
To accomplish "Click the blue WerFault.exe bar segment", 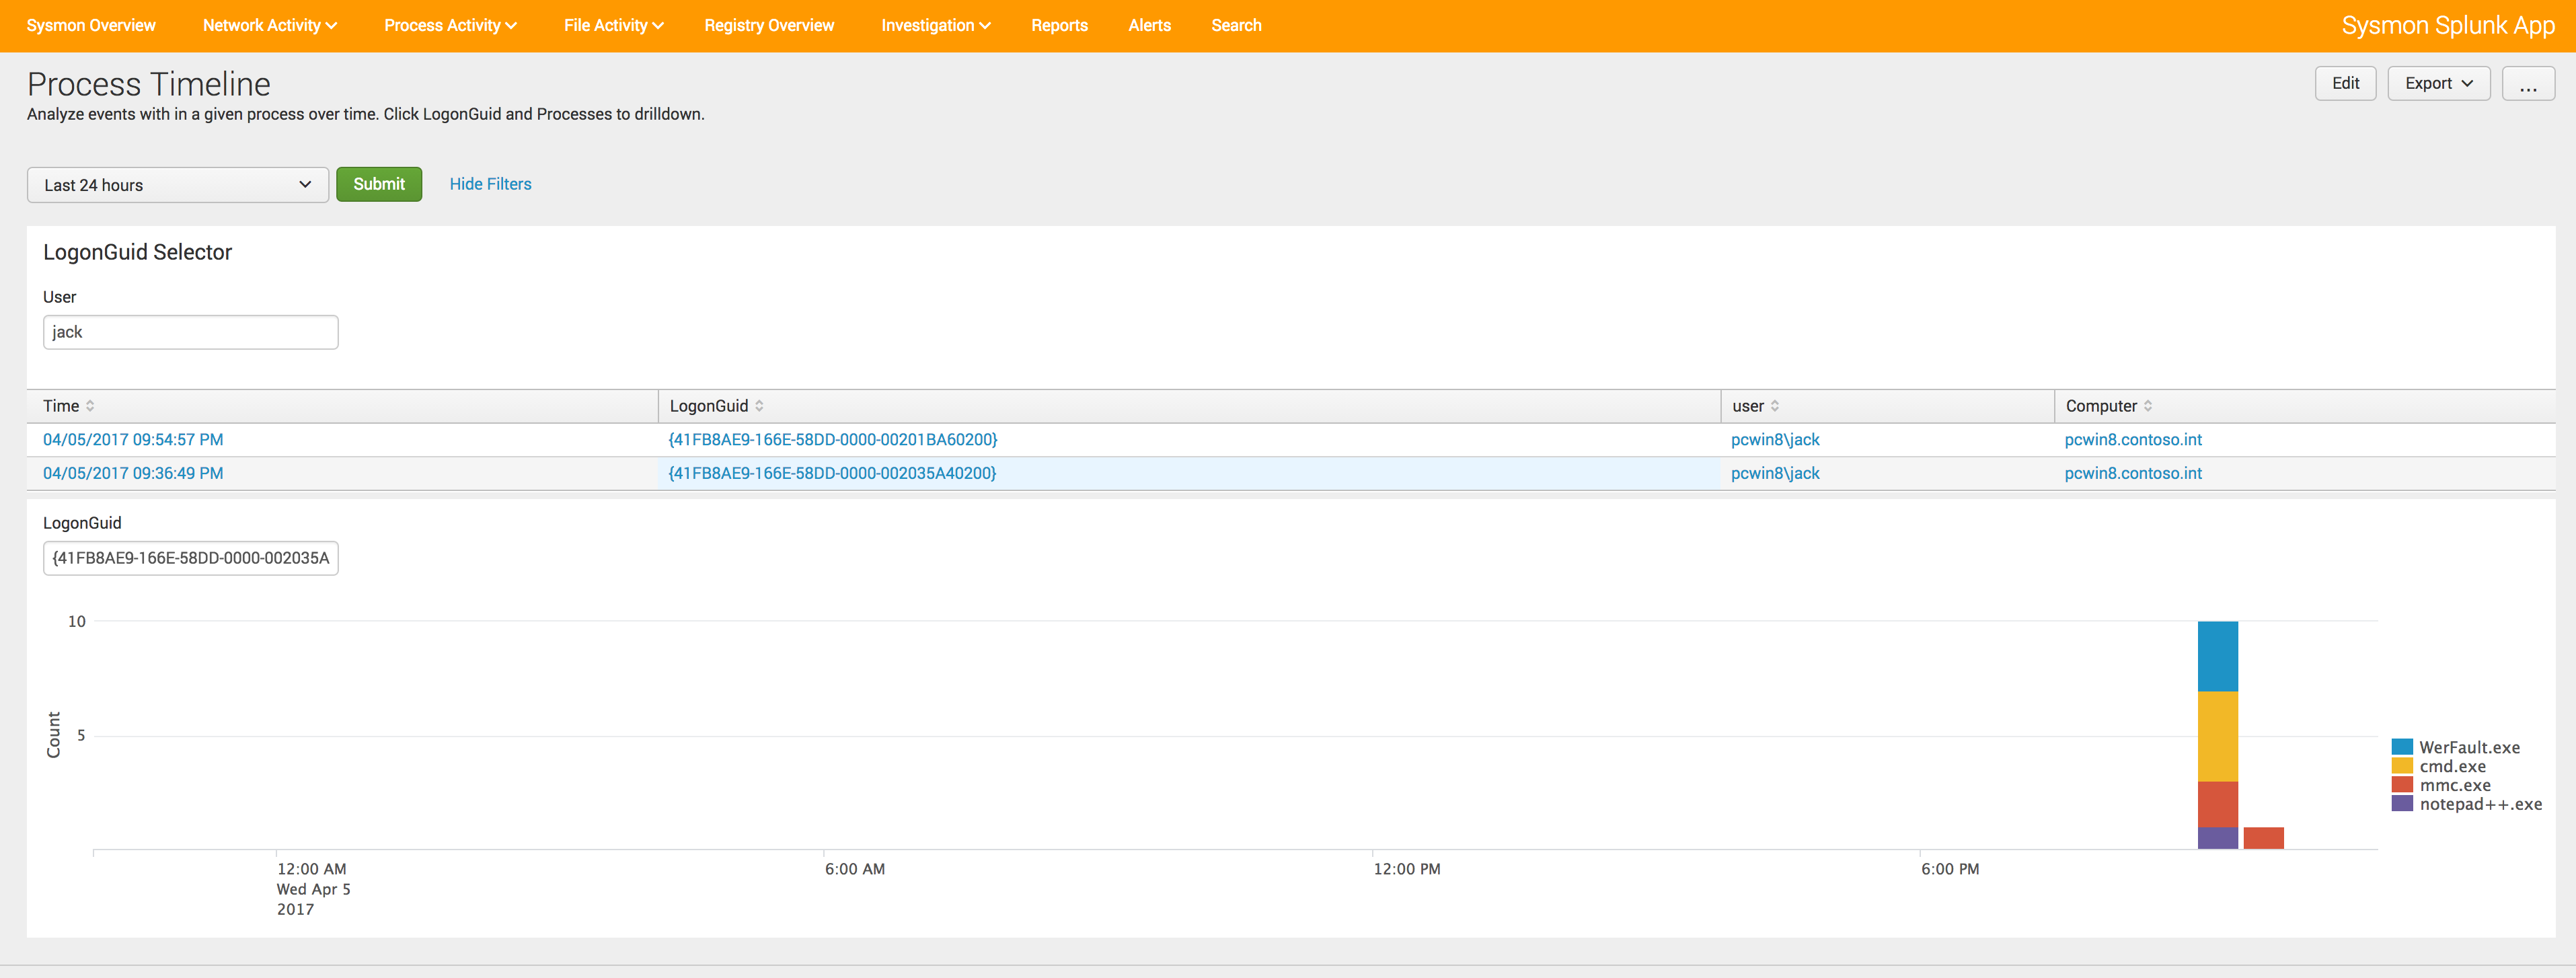I will tap(2217, 656).
